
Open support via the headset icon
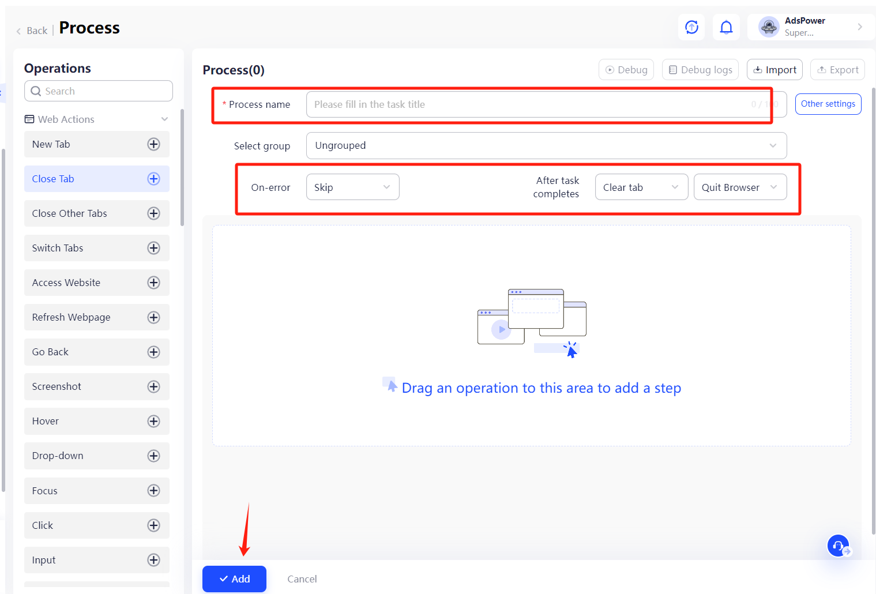pyautogui.click(x=838, y=546)
